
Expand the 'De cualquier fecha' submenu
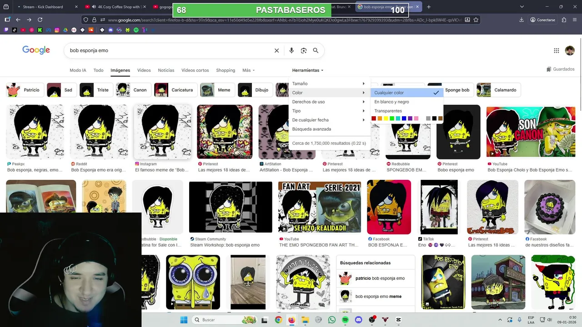[x=329, y=120]
